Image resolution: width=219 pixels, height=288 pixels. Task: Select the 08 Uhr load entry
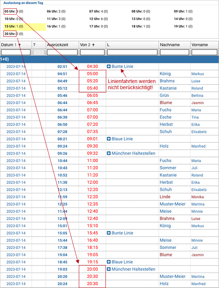tap(141, 11)
